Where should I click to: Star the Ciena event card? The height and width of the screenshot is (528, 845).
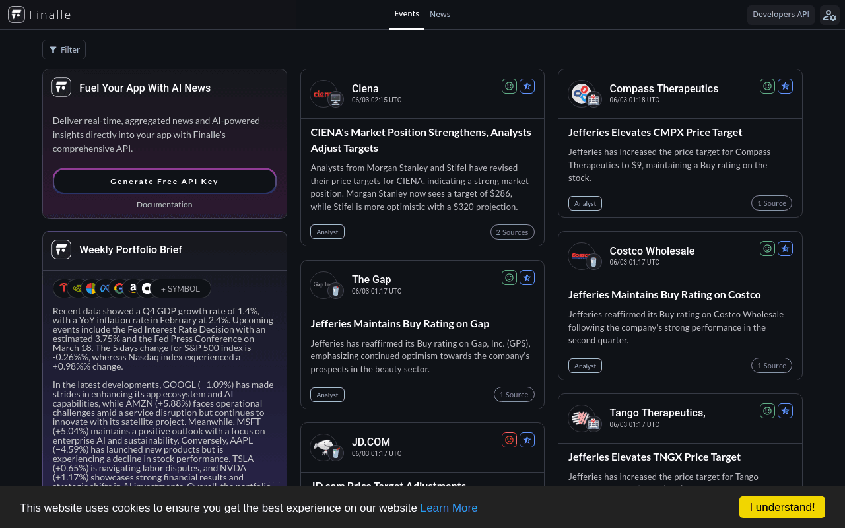[527, 86]
